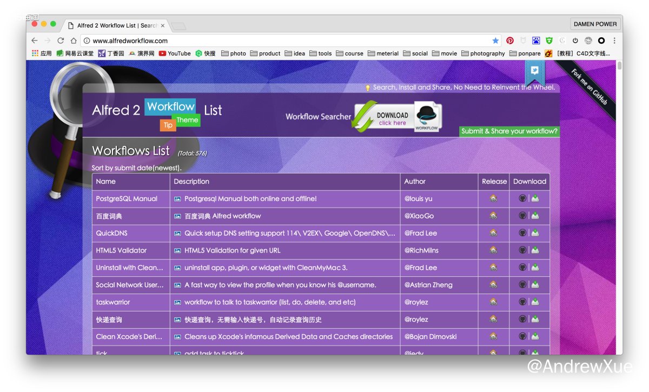Switch to the Tip tab
649x392 pixels.
click(168, 125)
